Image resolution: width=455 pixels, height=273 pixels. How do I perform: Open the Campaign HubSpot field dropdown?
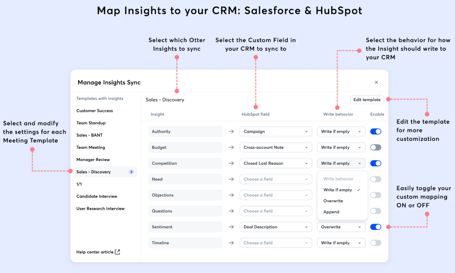click(276, 131)
